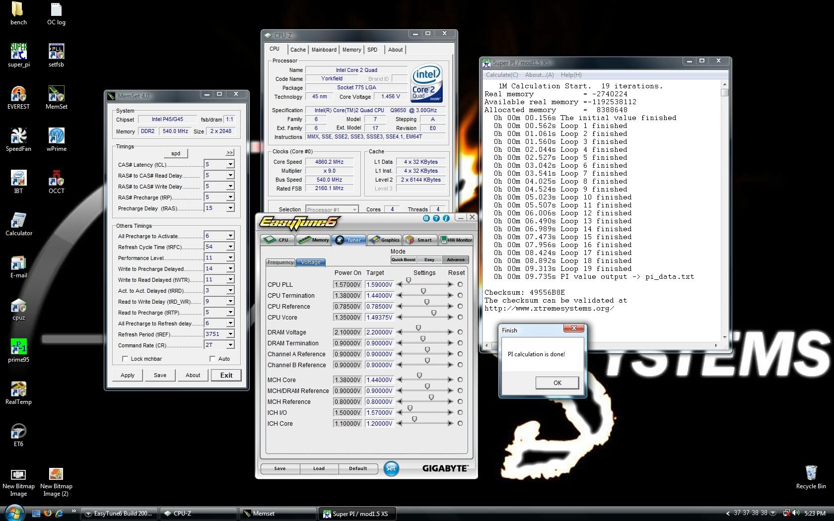Reset CPU Vcore radio button

460,317
